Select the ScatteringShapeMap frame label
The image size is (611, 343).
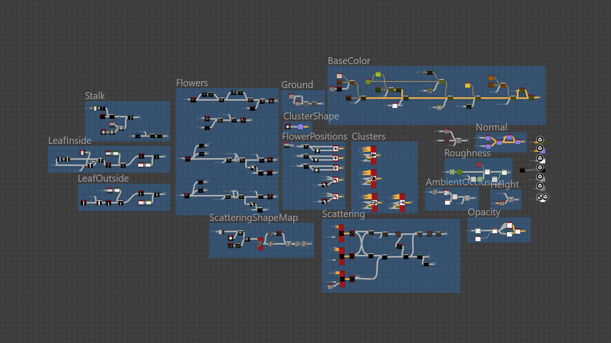(x=253, y=218)
